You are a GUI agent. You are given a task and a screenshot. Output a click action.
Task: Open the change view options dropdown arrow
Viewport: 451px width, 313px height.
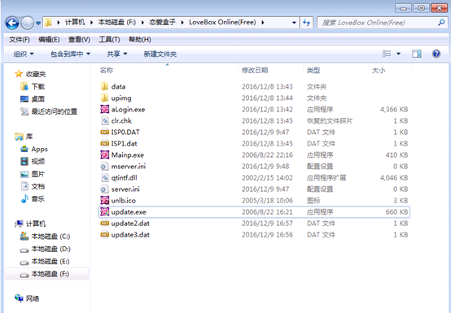pos(398,54)
